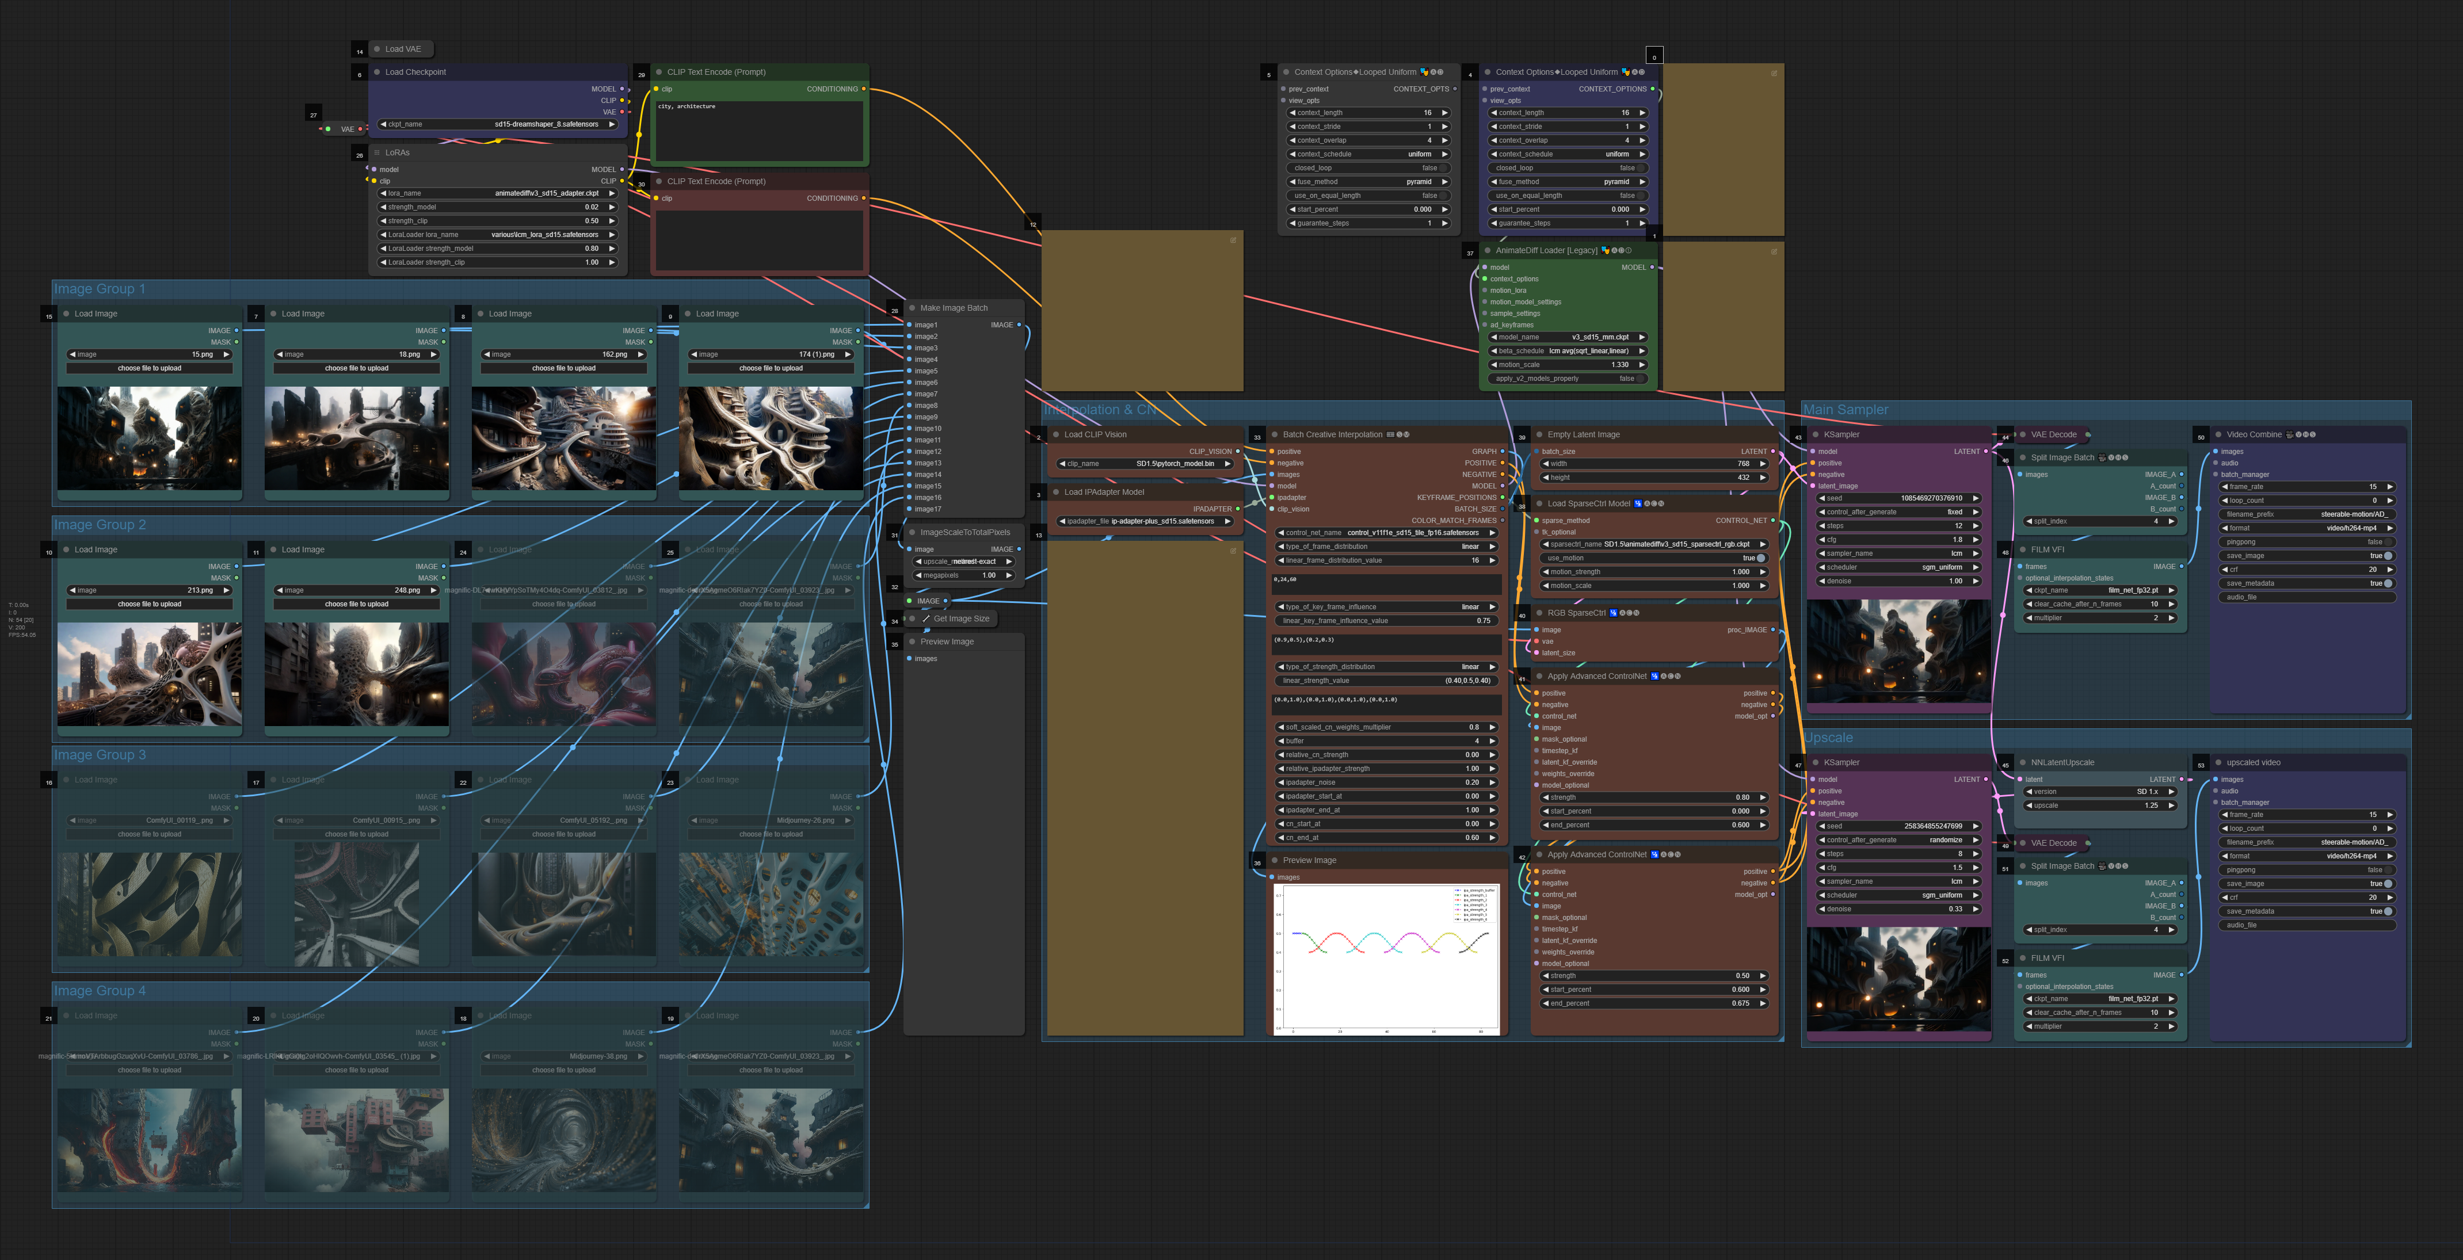Click the 15.png image preview in Image Group 1
The width and height of the screenshot is (2463, 1260).
pos(149,438)
